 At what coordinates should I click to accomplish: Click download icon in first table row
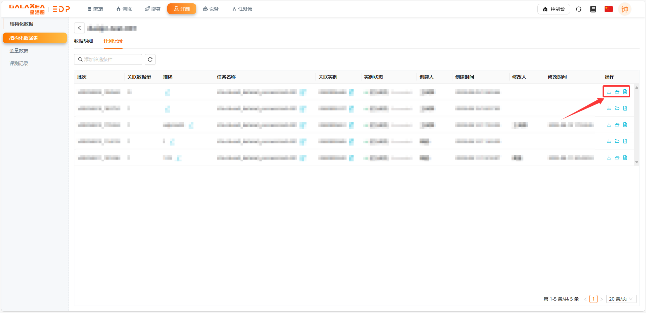coord(609,92)
